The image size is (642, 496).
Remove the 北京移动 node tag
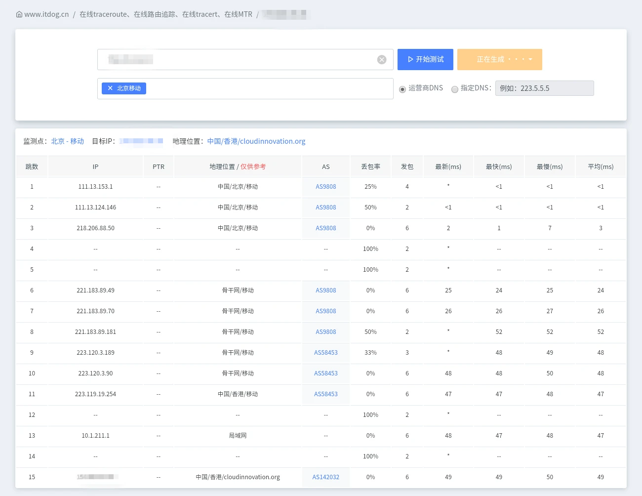110,88
